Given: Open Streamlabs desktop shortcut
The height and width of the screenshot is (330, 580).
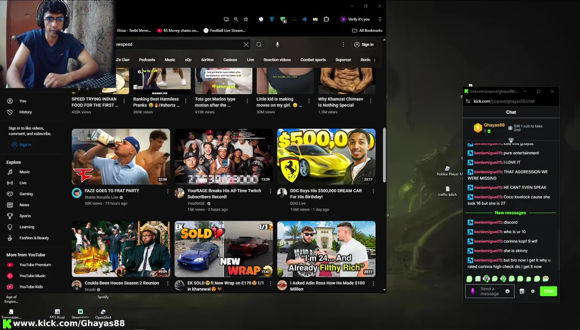Looking at the screenshot, I should pyautogui.click(x=80, y=314).
